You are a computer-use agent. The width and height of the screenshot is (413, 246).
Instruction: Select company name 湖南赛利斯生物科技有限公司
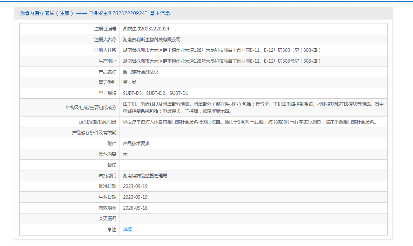(x=152, y=40)
